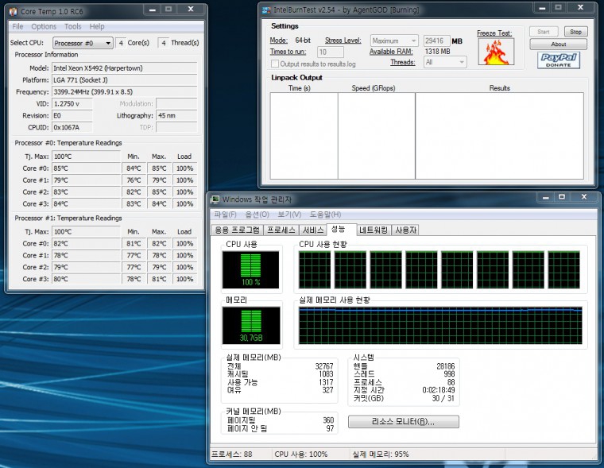The width and height of the screenshot is (604, 468).
Task: Maximize the Windows Task Manager window
Action: (x=562, y=197)
